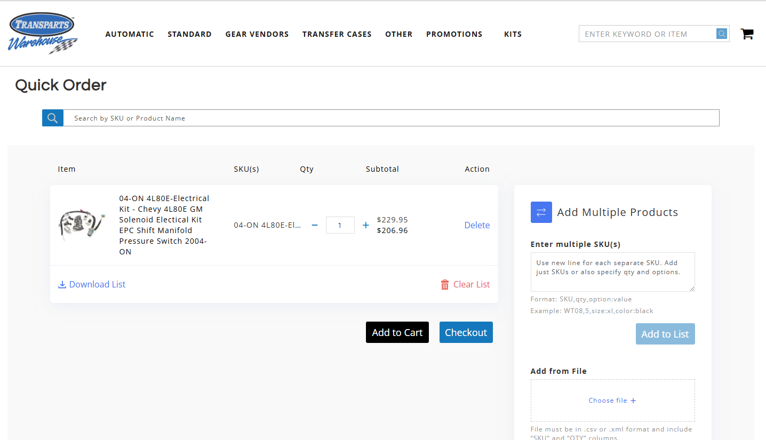This screenshot has height=440, width=766.
Task: Open the Gear Vendors menu
Action: [257, 34]
